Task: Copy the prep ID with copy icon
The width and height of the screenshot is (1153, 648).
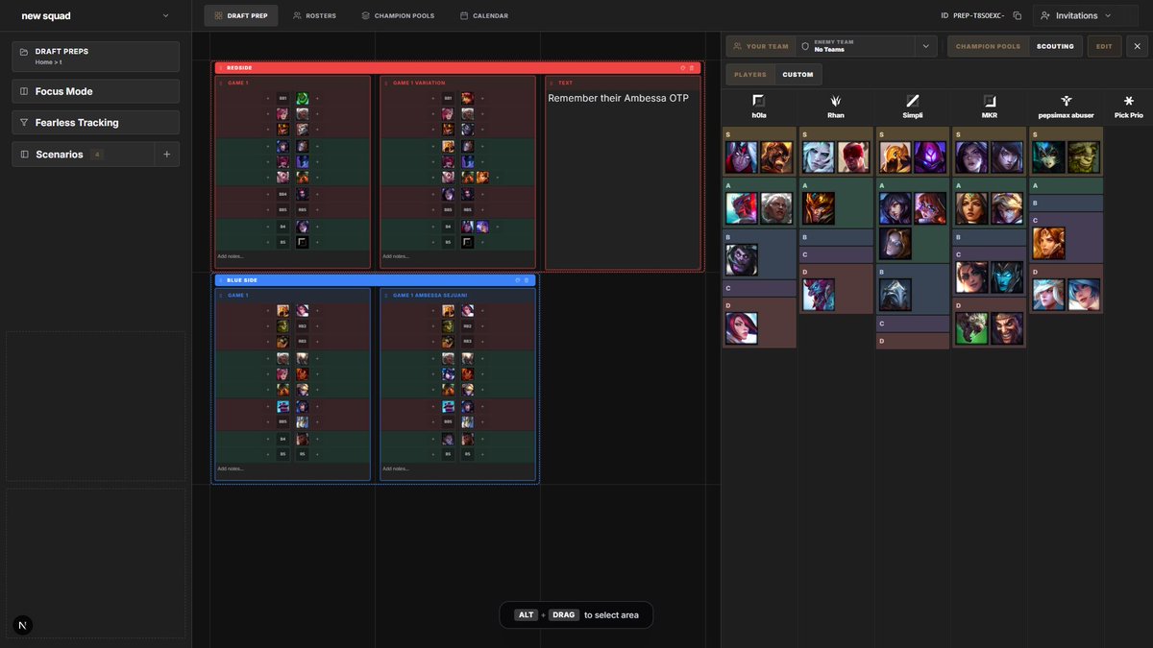Action: (x=1018, y=15)
